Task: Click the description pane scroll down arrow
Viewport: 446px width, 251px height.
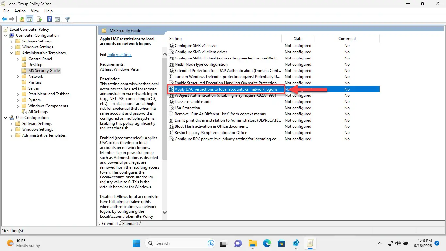Action: pyautogui.click(x=165, y=212)
